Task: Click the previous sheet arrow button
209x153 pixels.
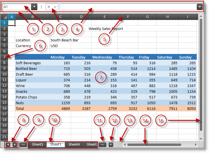Action: point(8,145)
